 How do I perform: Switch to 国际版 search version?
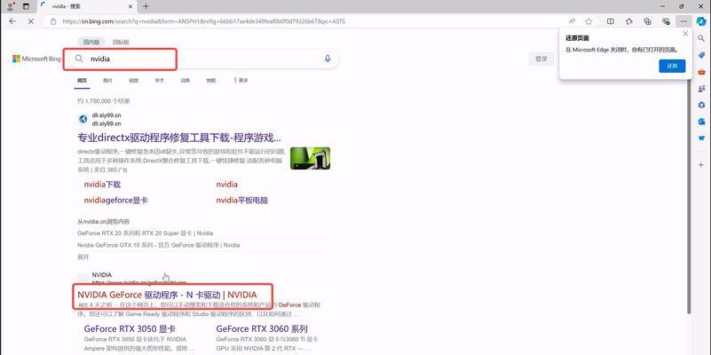tap(121, 42)
